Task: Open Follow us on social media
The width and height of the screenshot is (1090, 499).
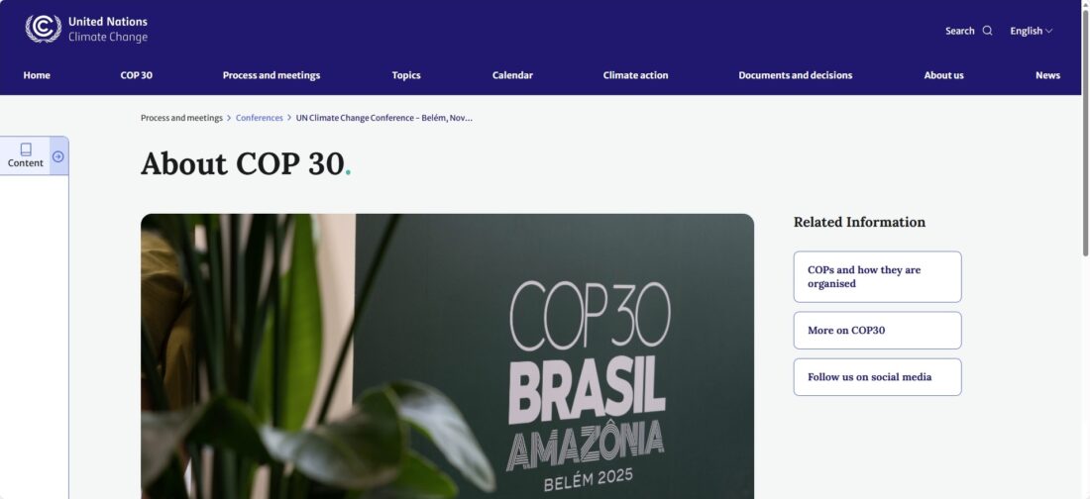Action: pyautogui.click(x=877, y=376)
